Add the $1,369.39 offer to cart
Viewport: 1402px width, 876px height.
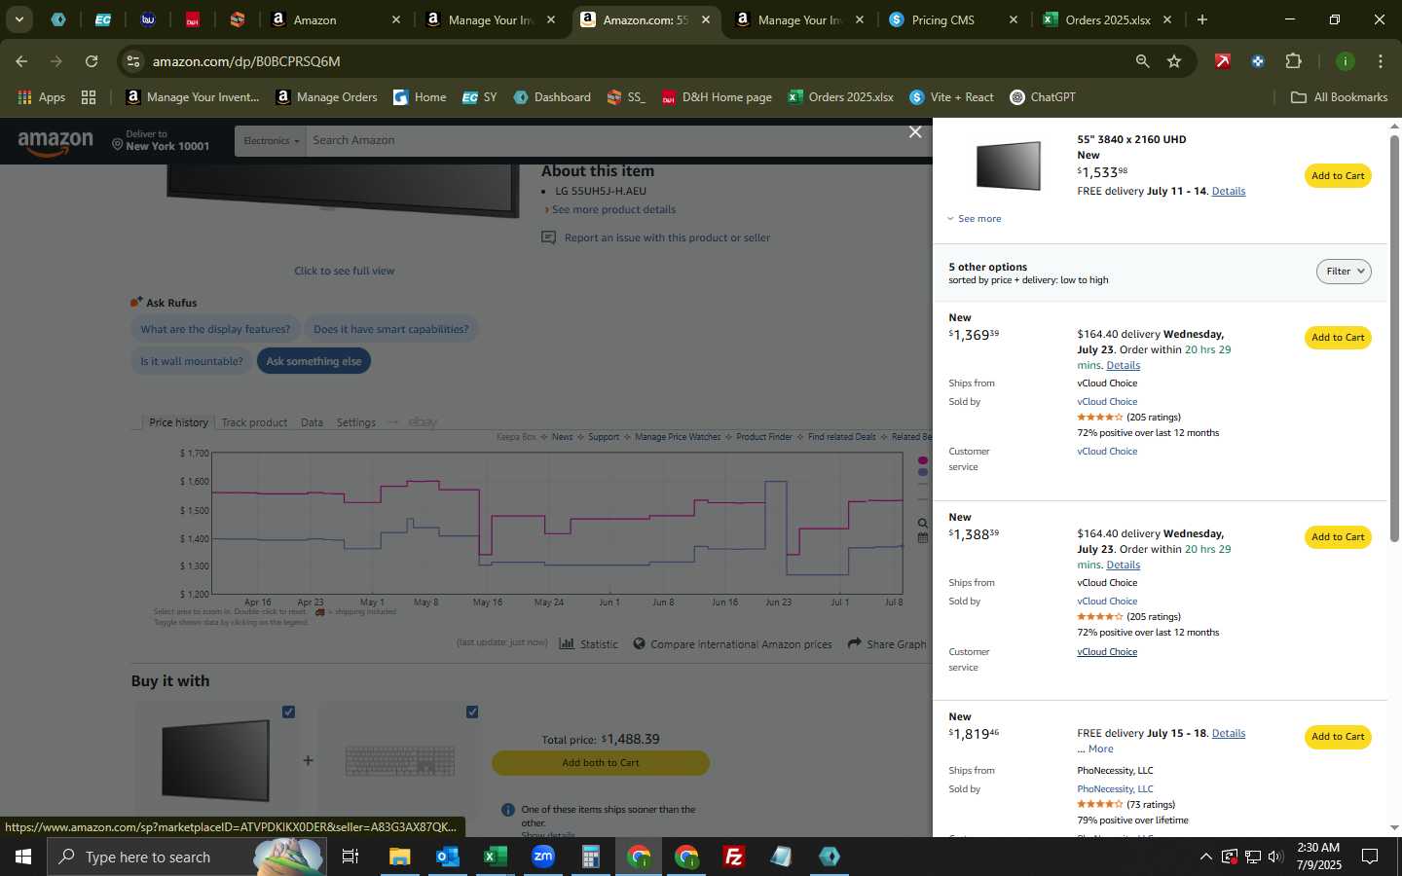(1338, 338)
